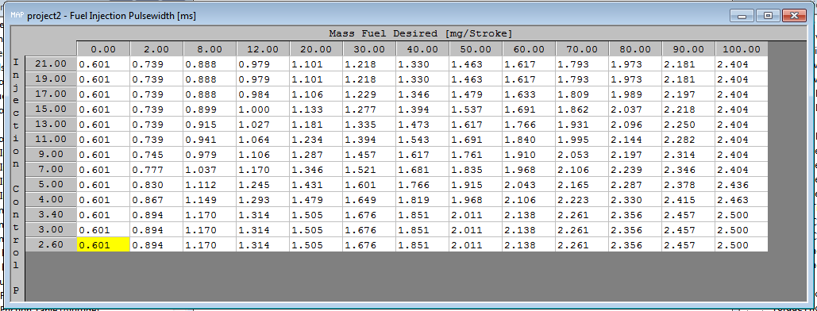This screenshot has width=817, height=311.
Task: Select the 4.00 row header
Action: tap(51, 200)
